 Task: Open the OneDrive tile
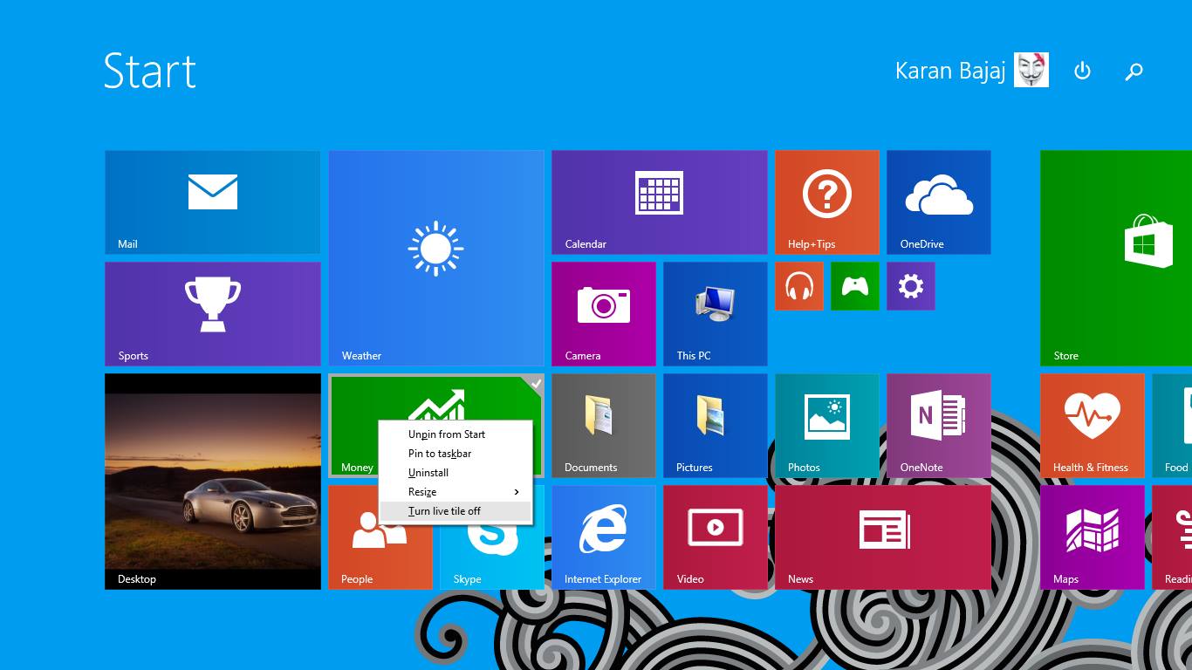939,202
